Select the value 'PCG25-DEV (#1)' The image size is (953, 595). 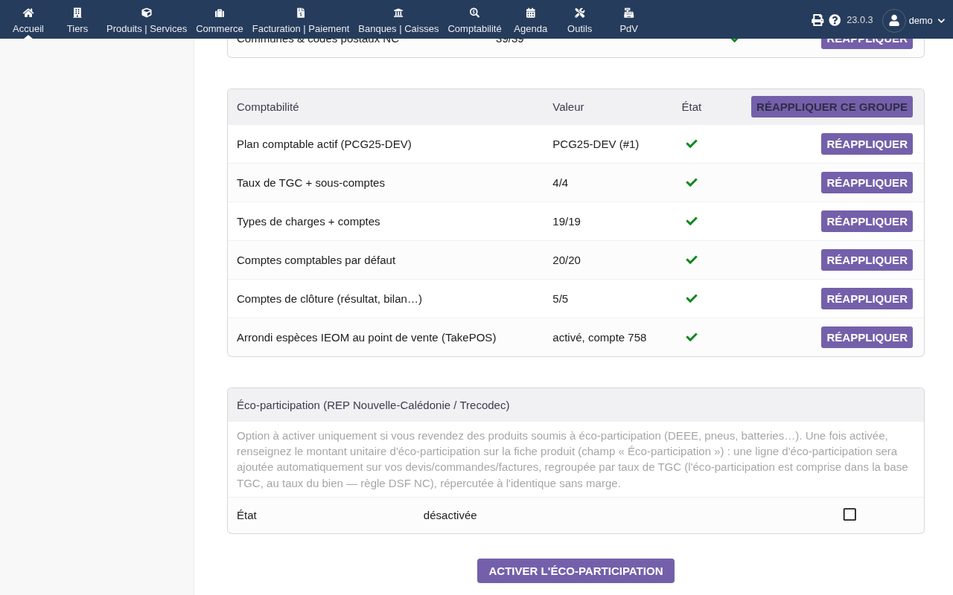596,144
